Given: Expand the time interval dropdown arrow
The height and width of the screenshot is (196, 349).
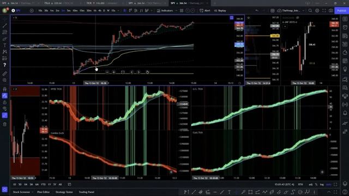Looking at the screenshot, I should 118,11.
